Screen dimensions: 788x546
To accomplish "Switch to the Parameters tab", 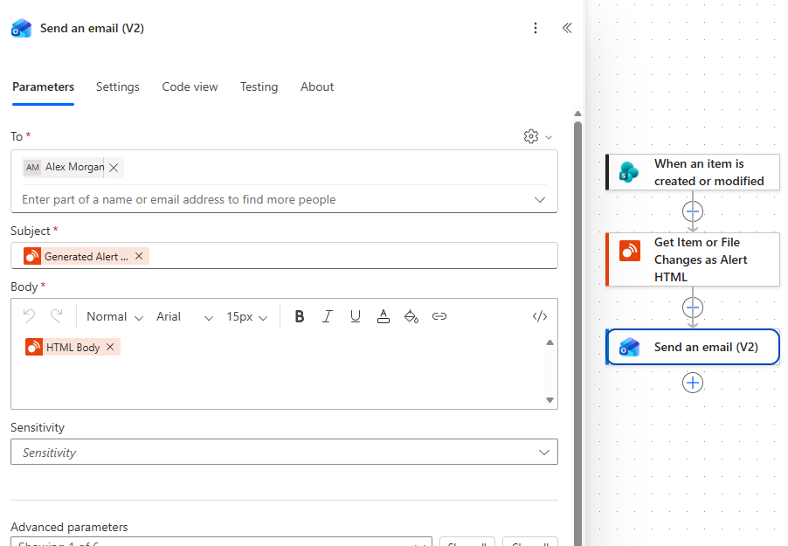I will [43, 87].
